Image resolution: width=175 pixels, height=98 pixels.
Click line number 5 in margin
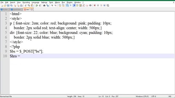pos(6,33)
